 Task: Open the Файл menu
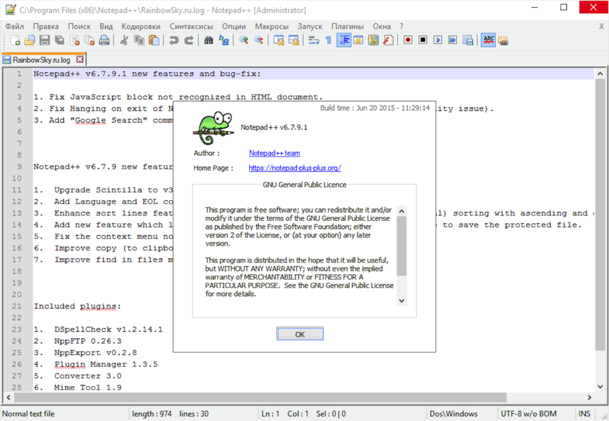coord(15,26)
